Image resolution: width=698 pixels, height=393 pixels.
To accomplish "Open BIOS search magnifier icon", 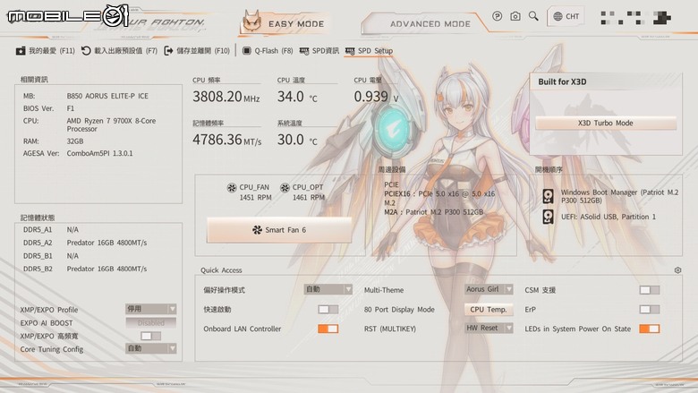I will [533, 16].
